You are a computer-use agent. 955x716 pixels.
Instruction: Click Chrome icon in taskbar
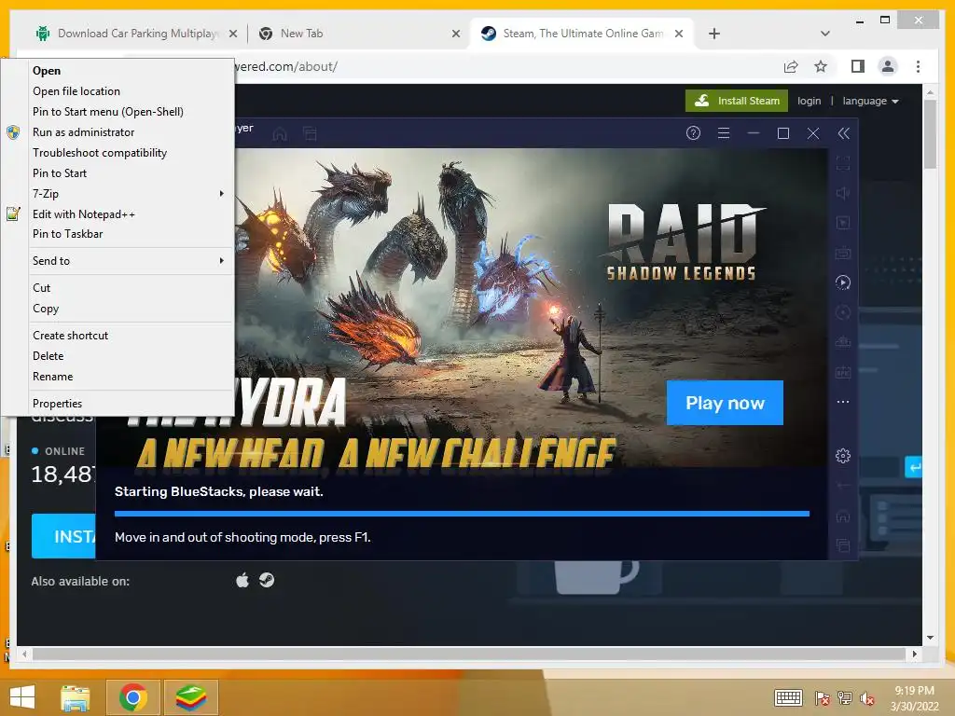(x=133, y=697)
